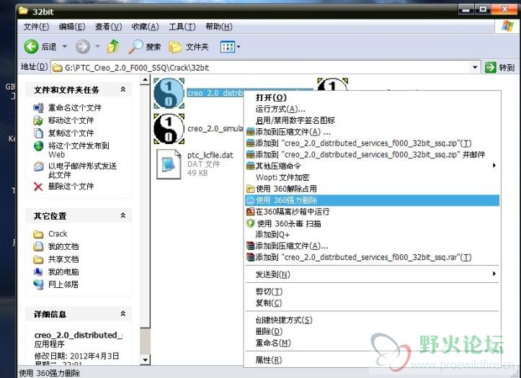This screenshot has width=521, height=378.
Task: Open the Help (帮助) menu
Action: [x=218, y=27]
